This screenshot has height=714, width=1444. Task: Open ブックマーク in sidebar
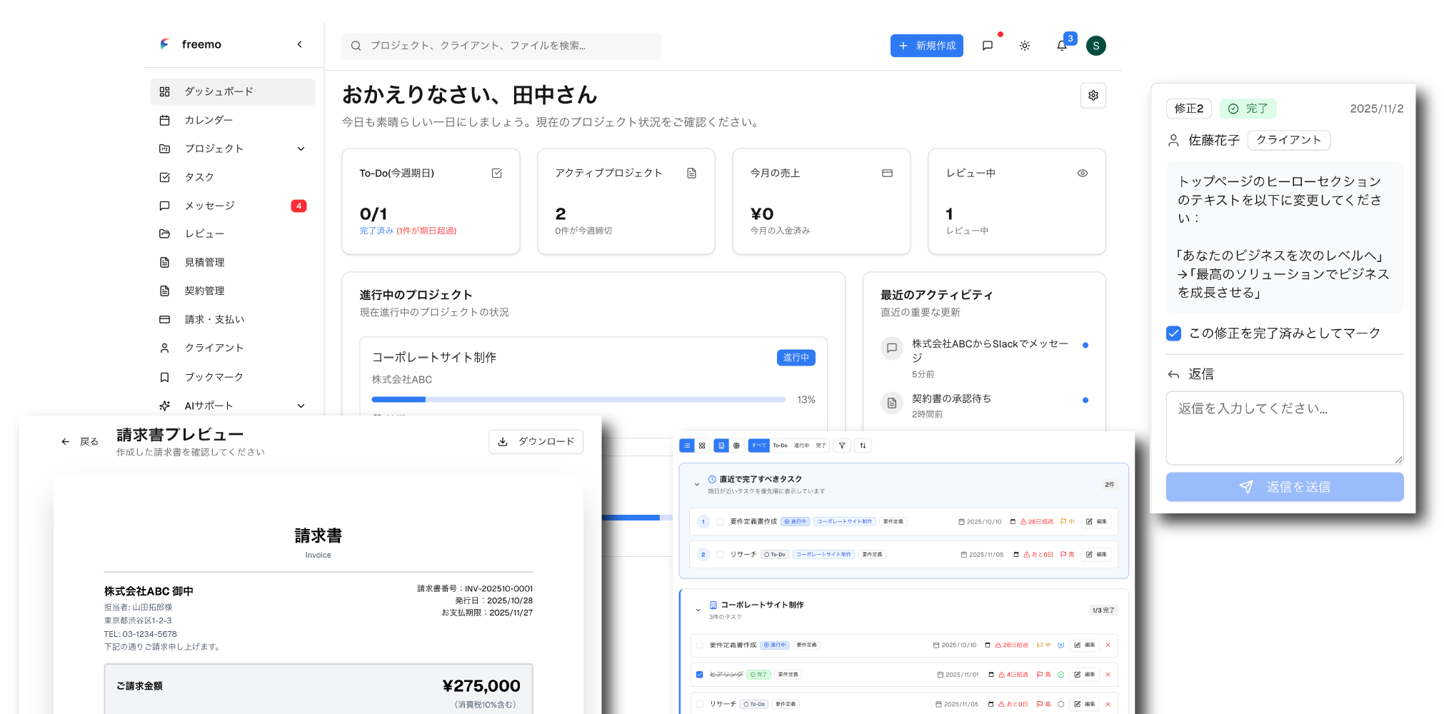point(232,376)
